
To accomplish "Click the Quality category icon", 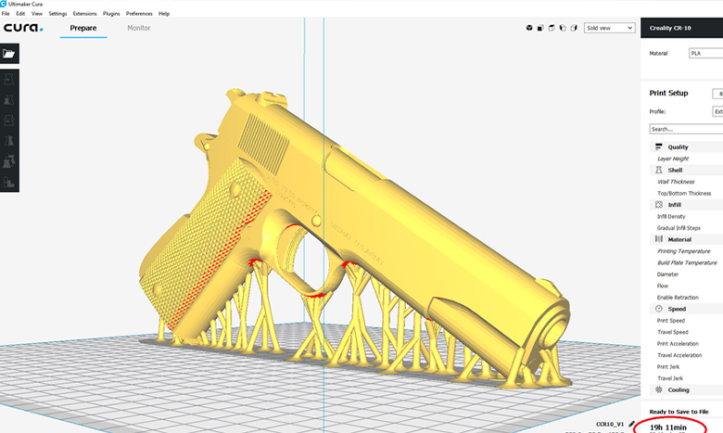I will point(658,146).
